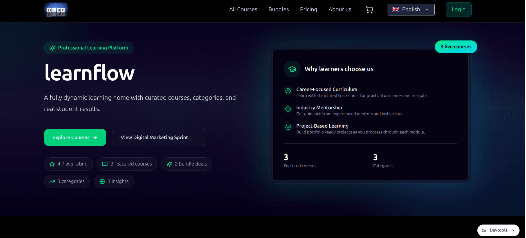Select the 3 categories chip
Screen dimensions: 526x238
(67, 182)
